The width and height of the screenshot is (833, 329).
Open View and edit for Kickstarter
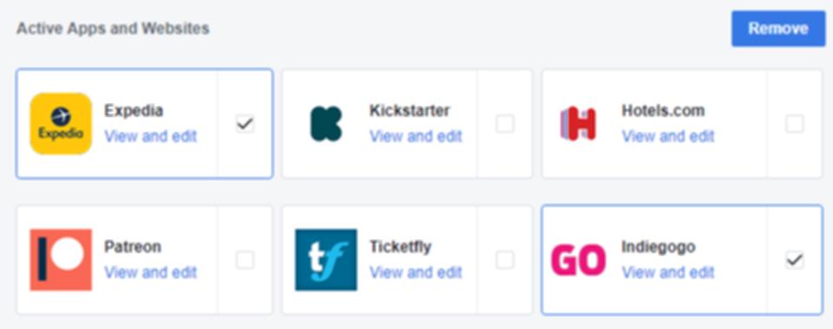[x=416, y=136]
